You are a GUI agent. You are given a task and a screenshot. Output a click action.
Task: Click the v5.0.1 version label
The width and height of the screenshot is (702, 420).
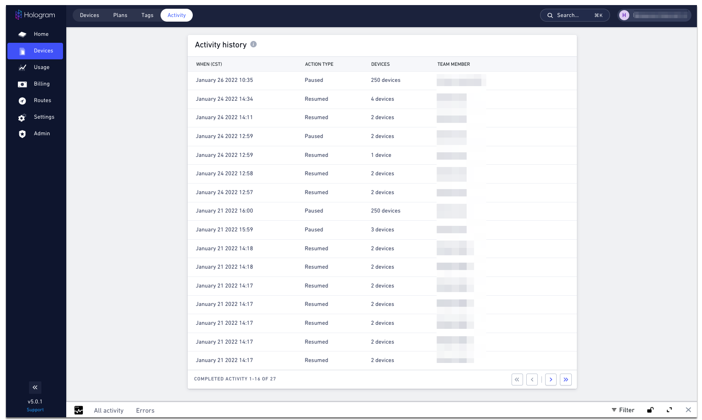click(35, 402)
